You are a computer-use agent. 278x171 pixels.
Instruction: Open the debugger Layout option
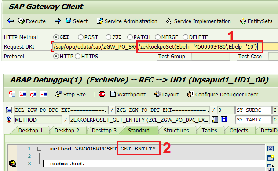pos(166,94)
